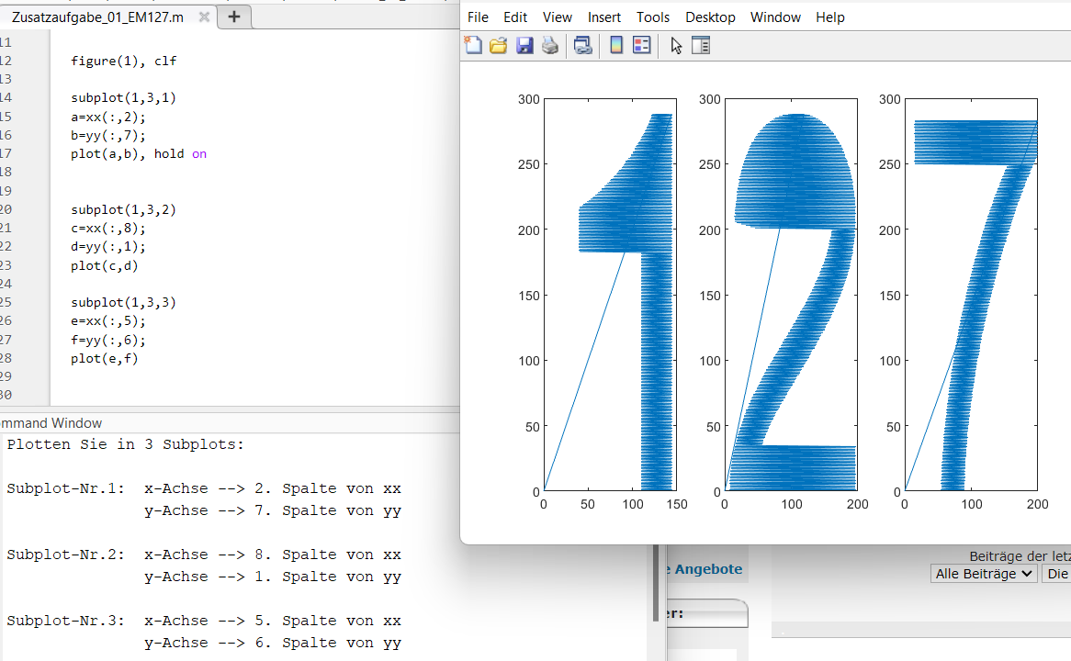The width and height of the screenshot is (1071, 661).
Task: Click the Open File folder icon
Action: click(x=499, y=45)
